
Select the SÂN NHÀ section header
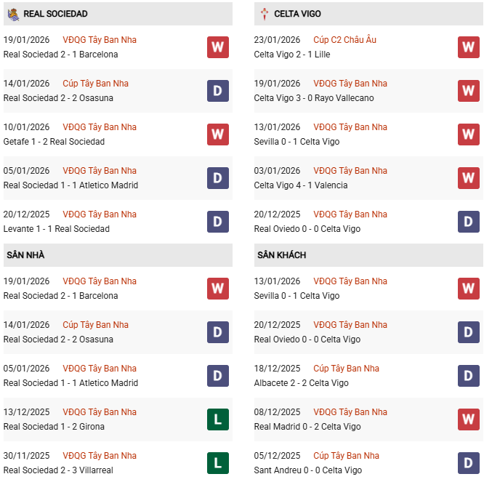[25, 255]
